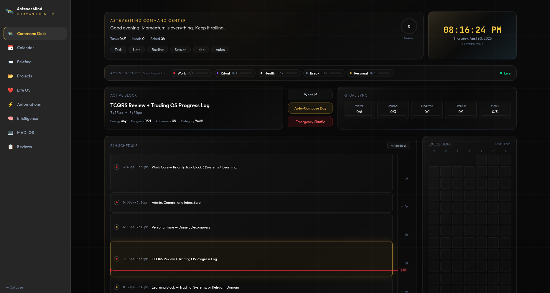Open Personal Time Dinner, Decompress block
The image size is (550, 293).
[x=251, y=227]
